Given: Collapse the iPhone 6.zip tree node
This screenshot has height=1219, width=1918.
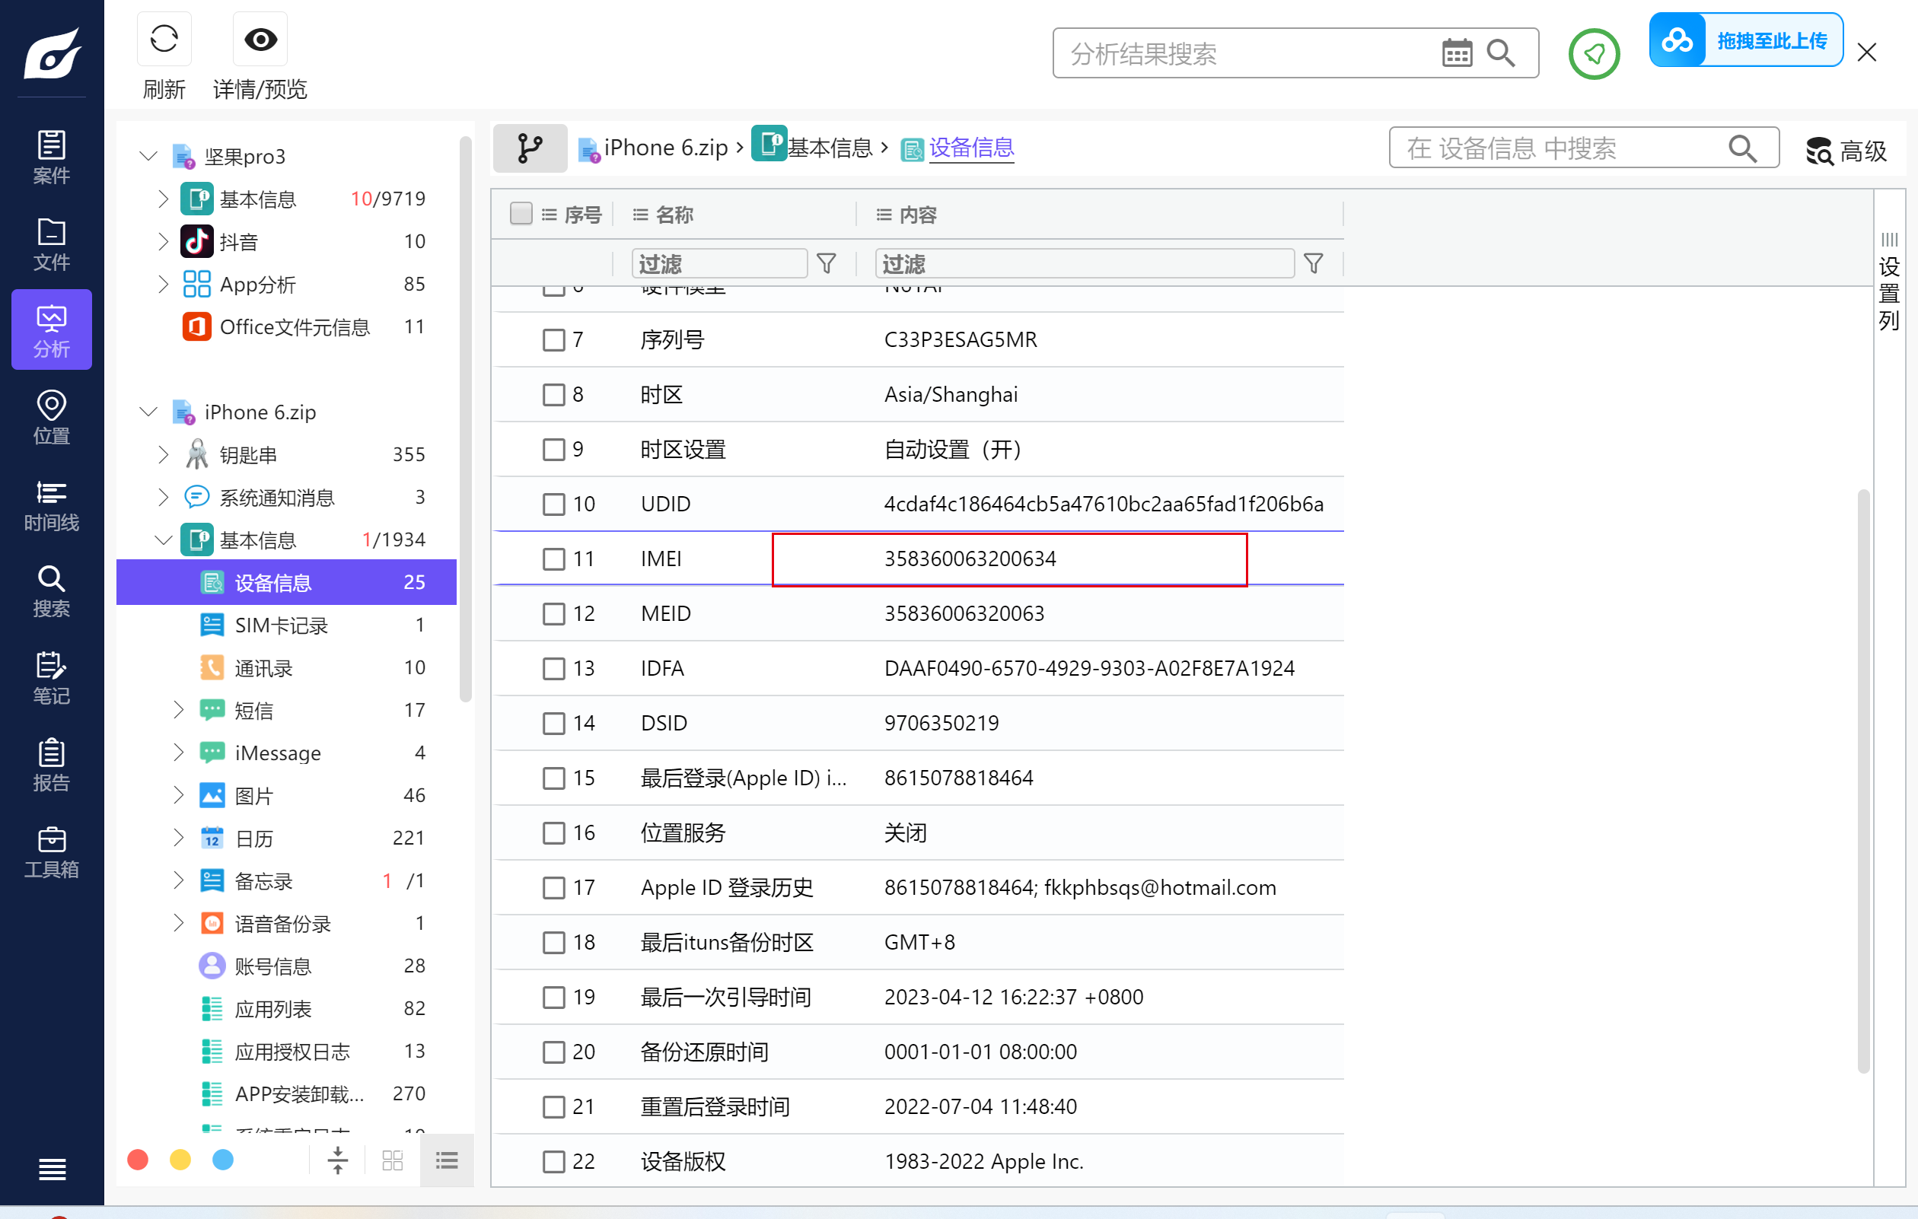Looking at the screenshot, I should pos(148,412).
